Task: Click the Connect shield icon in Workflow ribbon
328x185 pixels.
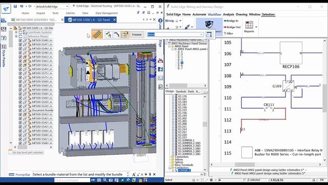Action: (x=209, y=25)
